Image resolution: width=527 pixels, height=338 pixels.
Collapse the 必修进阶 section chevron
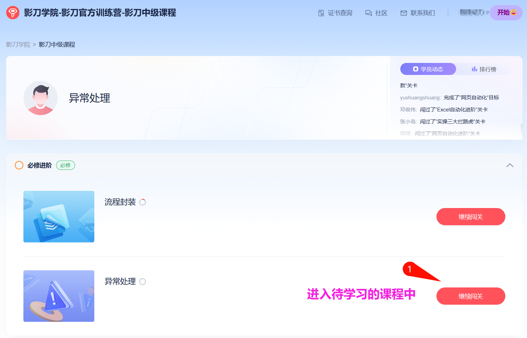(510, 165)
